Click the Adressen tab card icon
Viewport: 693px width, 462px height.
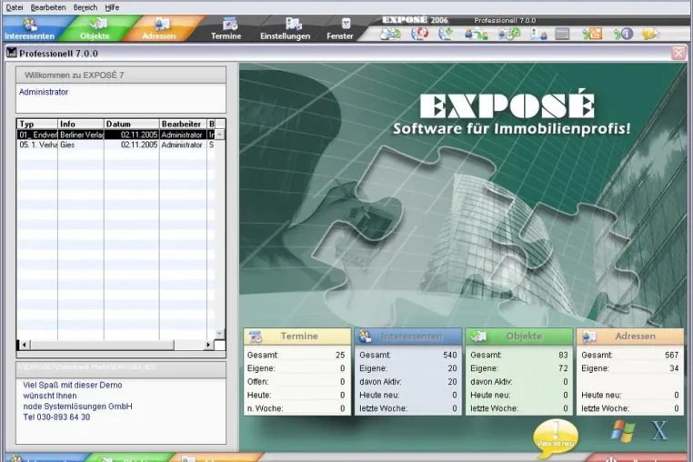pos(162,24)
